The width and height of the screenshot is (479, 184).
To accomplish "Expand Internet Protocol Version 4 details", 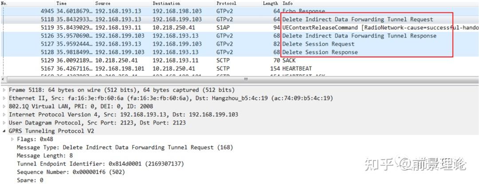I will (4, 114).
